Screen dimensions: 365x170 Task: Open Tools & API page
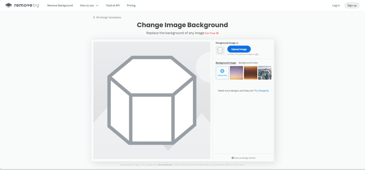[113, 5]
